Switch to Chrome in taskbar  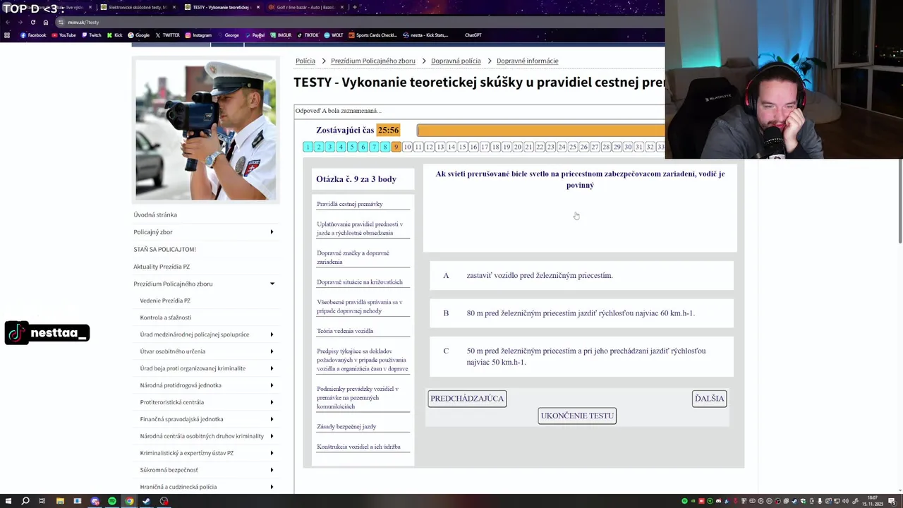pyautogui.click(x=129, y=501)
